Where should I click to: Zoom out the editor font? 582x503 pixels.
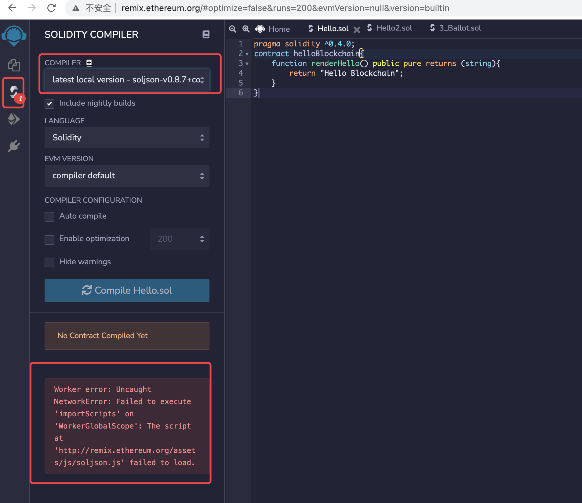click(x=233, y=29)
